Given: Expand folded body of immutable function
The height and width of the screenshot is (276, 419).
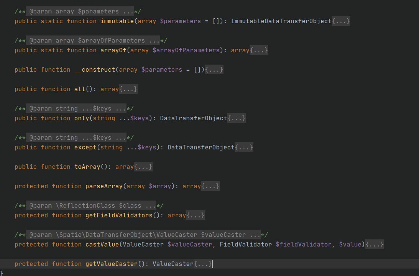Looking at the screenshot, I should coord(341,21).
